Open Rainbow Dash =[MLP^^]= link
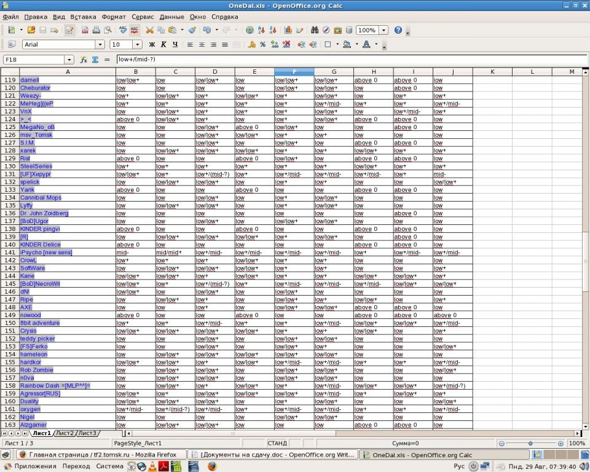This screenshot has height=472, width=590. (55, 386)
